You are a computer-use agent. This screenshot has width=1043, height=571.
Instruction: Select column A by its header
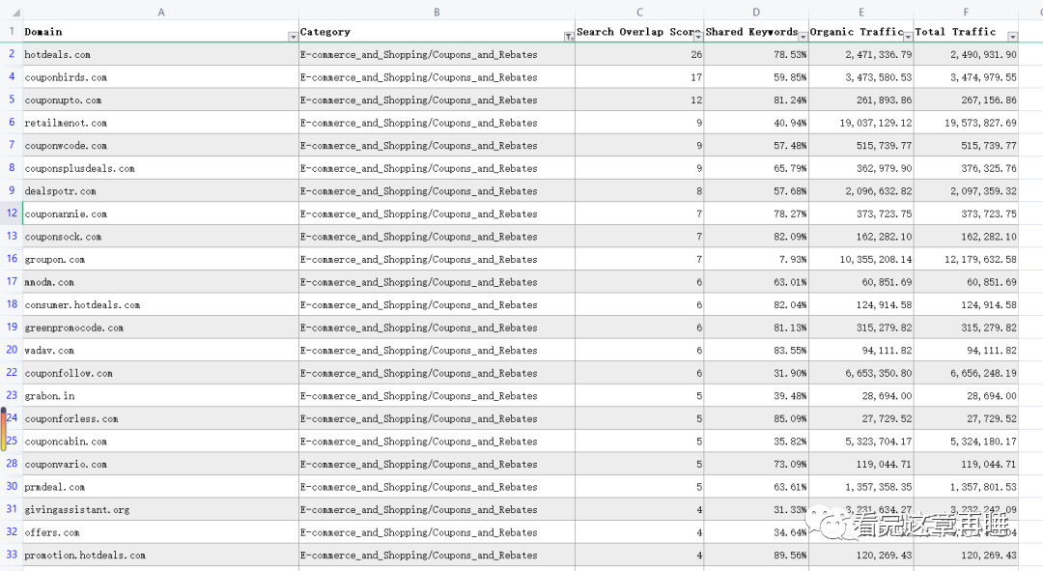tap(161, 12)
